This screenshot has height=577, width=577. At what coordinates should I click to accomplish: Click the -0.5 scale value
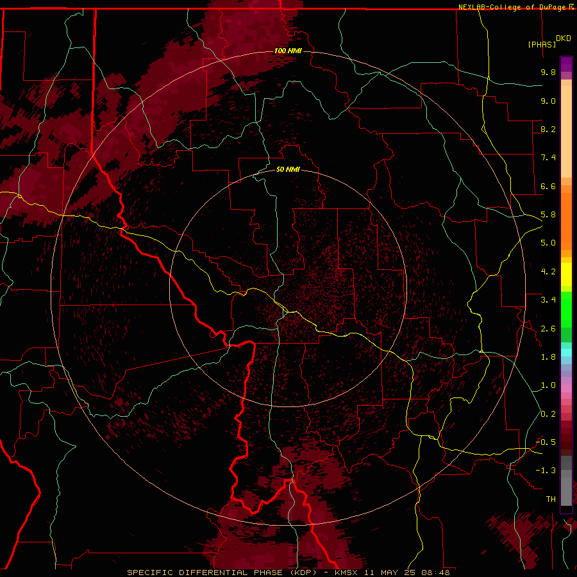(546, 442)
